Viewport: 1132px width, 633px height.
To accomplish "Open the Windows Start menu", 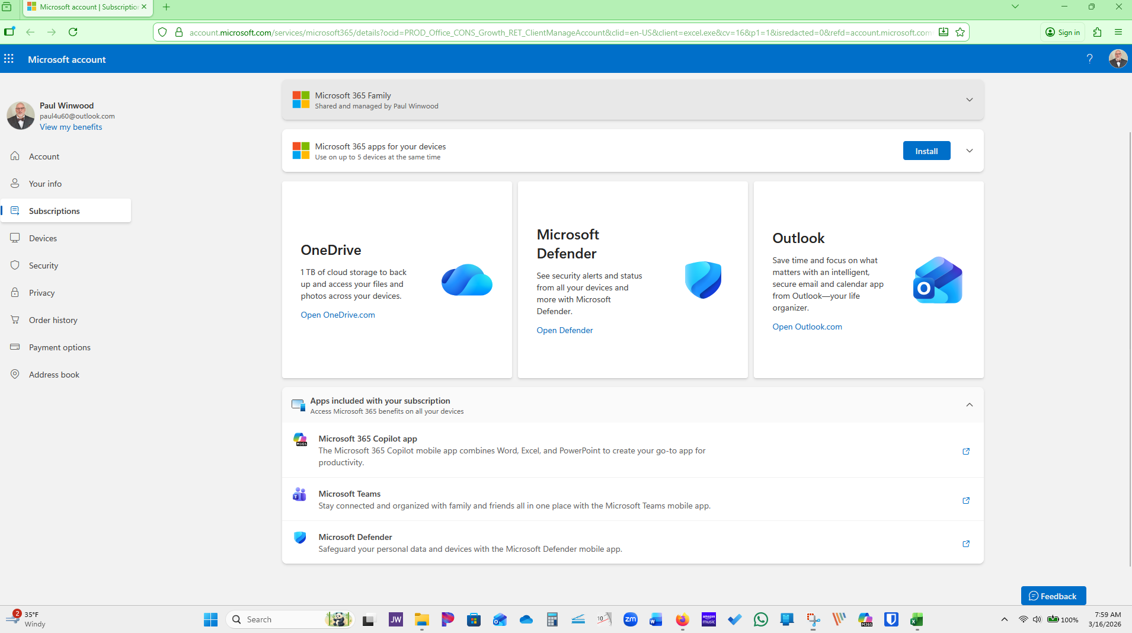I will [x=210, y=619].
